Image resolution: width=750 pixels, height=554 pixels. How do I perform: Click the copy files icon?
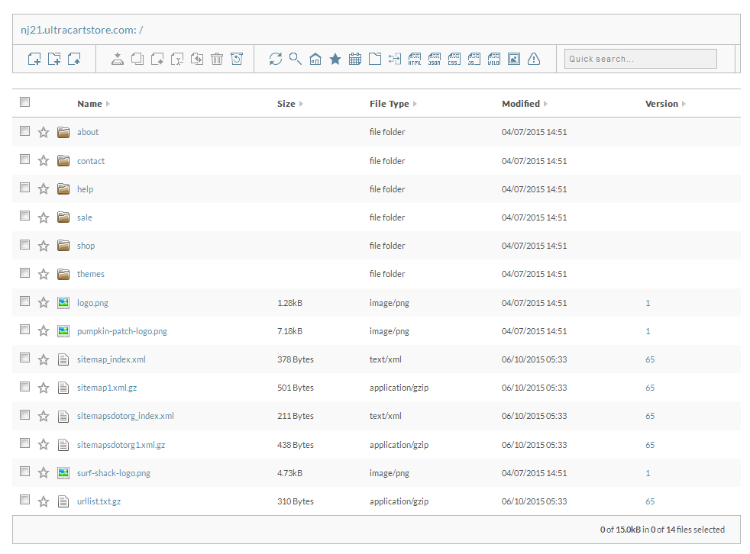click(137, 59)
